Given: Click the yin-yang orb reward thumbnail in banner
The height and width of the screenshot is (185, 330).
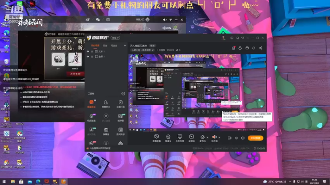Looking at the screenshot, I should click(58, 59).
